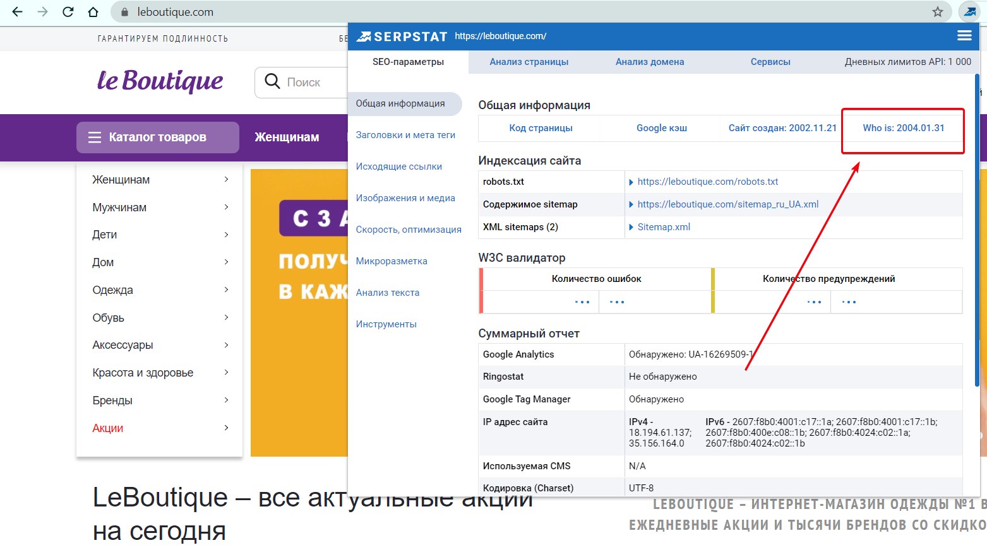
Task: Click the Количество предупреждений header
Action: tap(828, 279)
